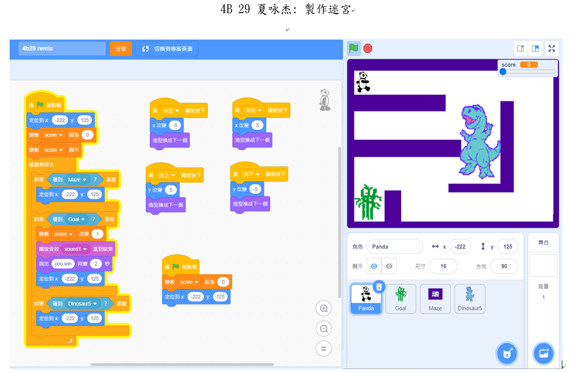
Task: Click the direction field showing 90
Action: [x=504, y=266]
